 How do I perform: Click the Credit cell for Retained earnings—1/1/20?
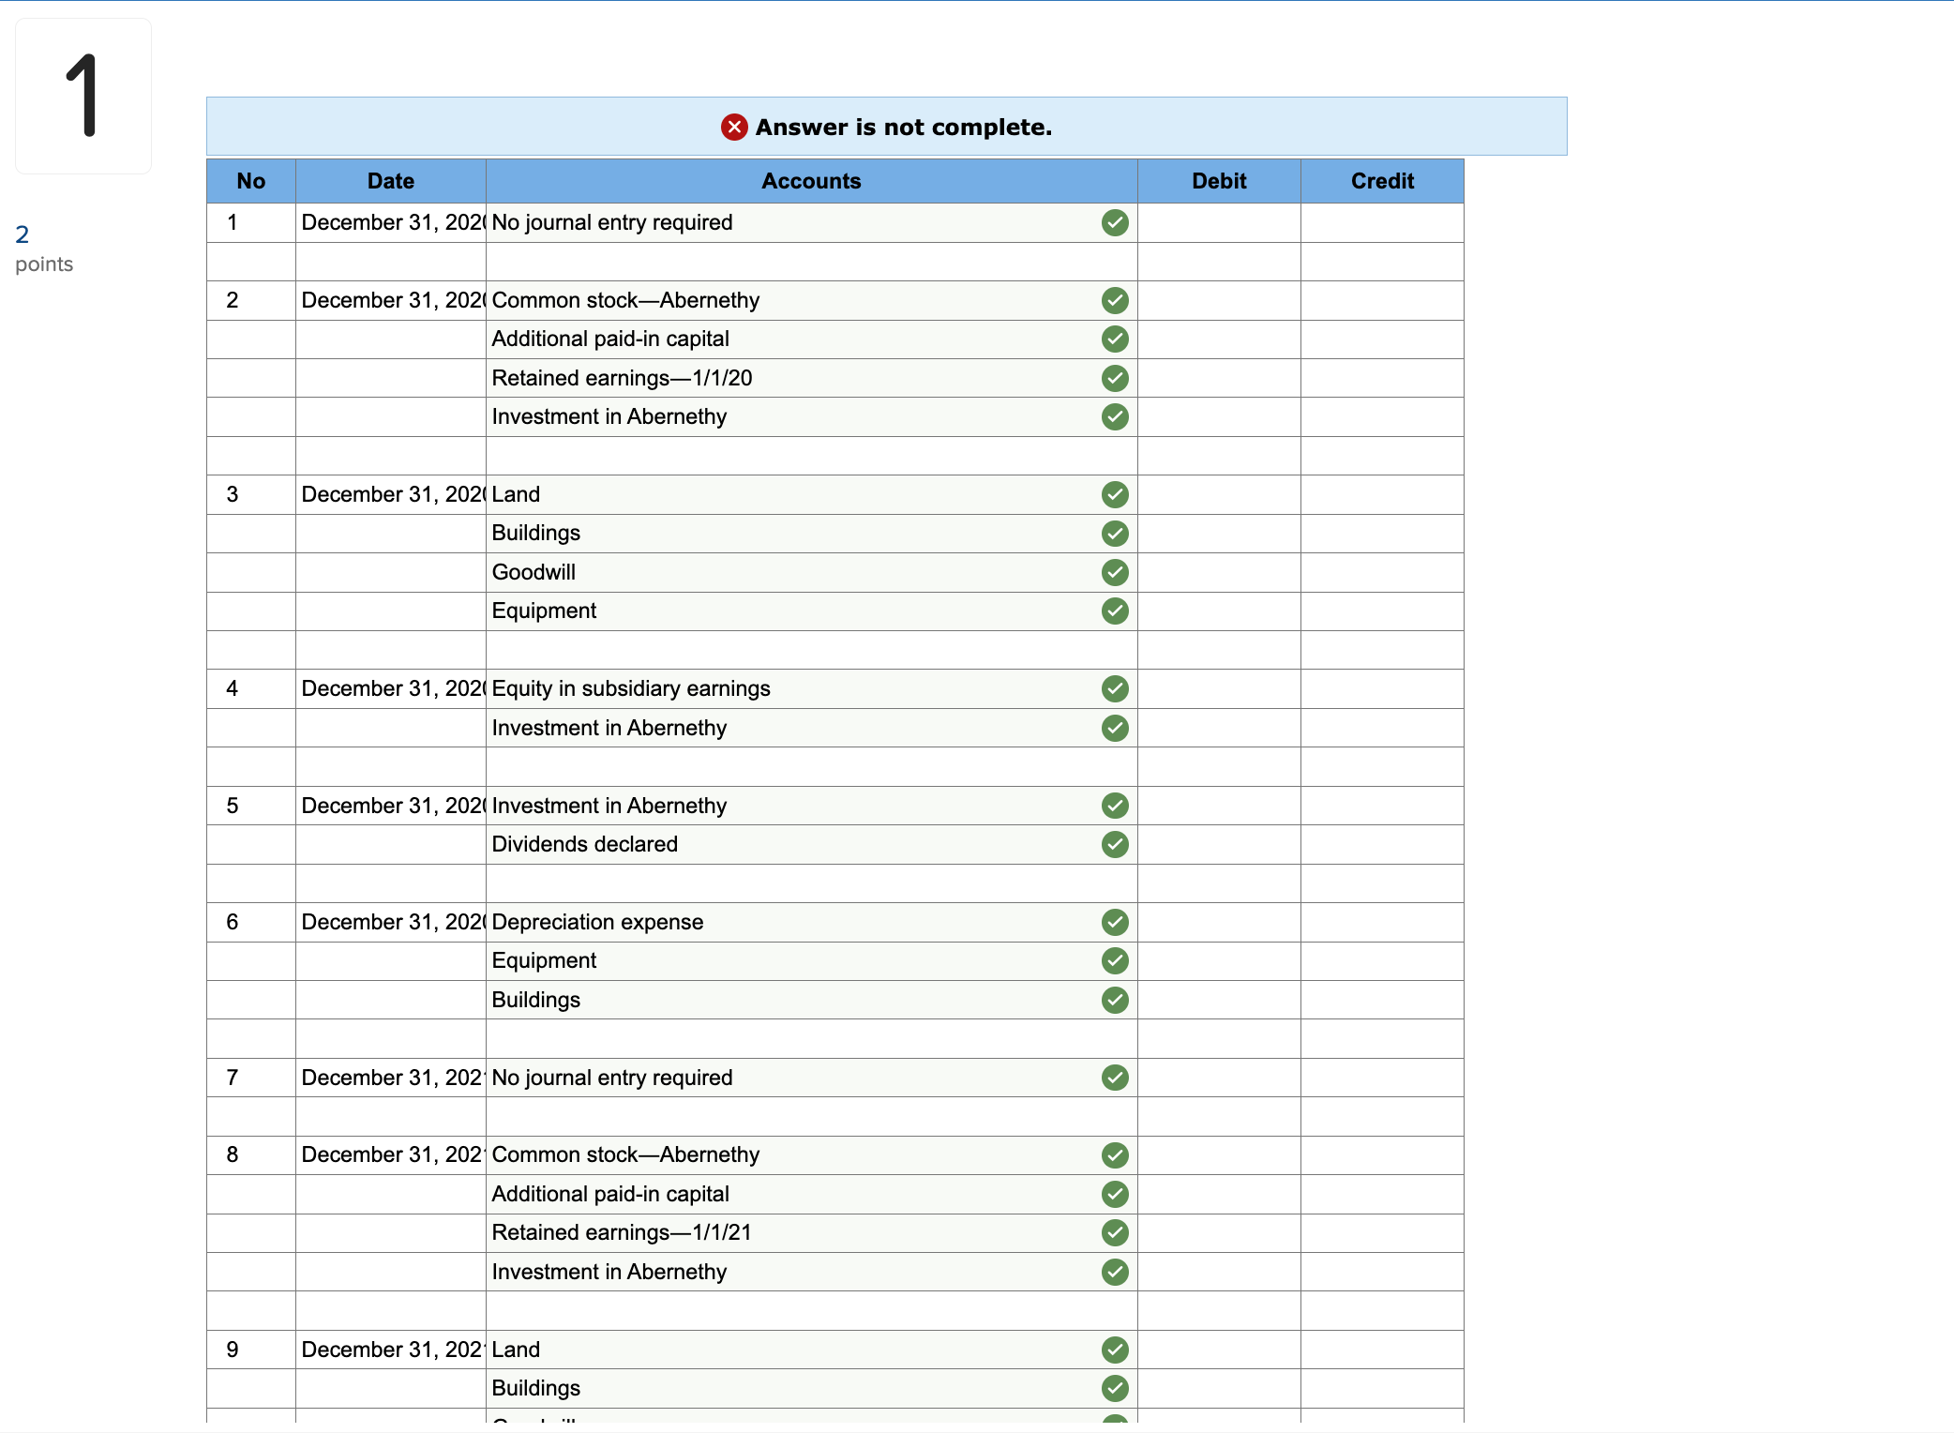[1381, 378]
